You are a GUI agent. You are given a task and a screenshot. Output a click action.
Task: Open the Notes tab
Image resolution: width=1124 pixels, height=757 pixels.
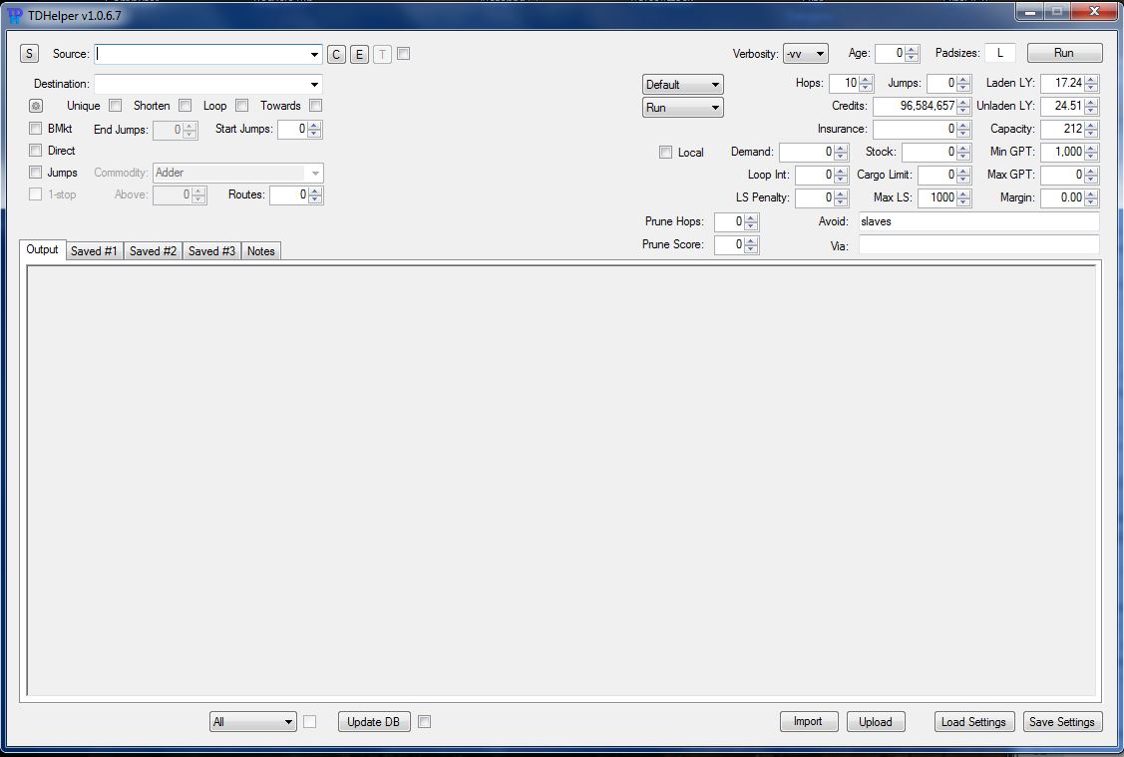(x=260, y=251)
